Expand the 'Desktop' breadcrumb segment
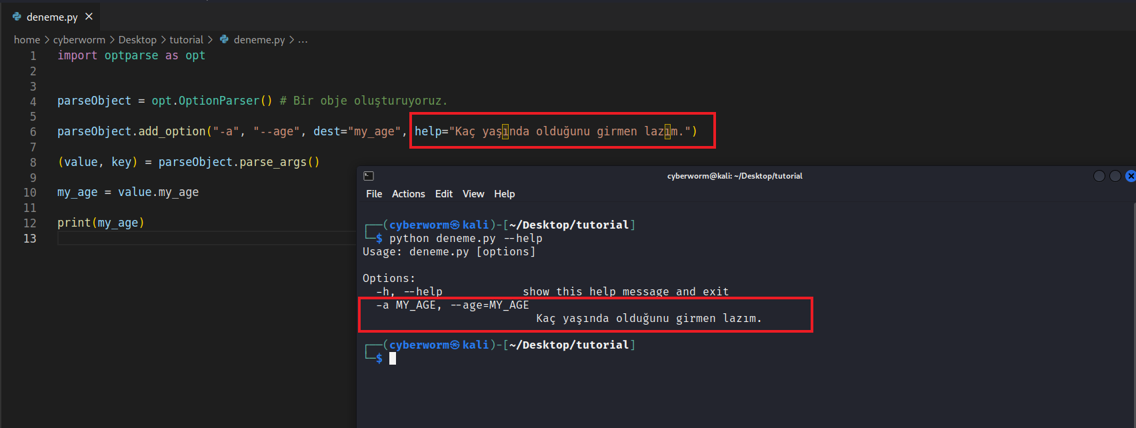Viewport: 1136px width, 428px height. pyautogui.click(x=137, y=40)
